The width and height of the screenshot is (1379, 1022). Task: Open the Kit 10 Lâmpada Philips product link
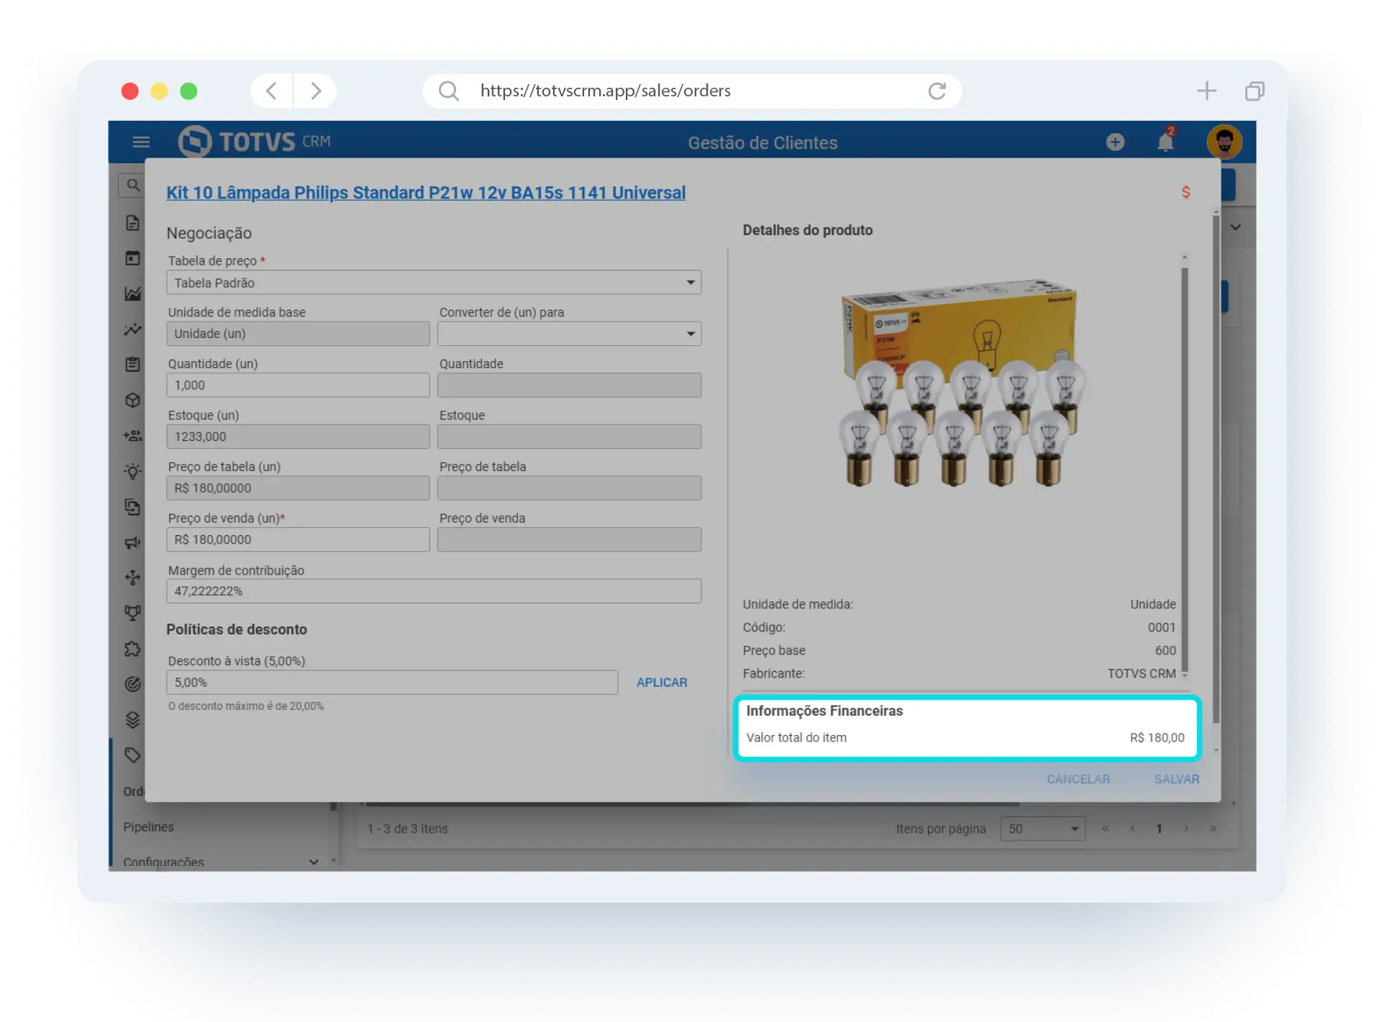[x=426, y=192]
